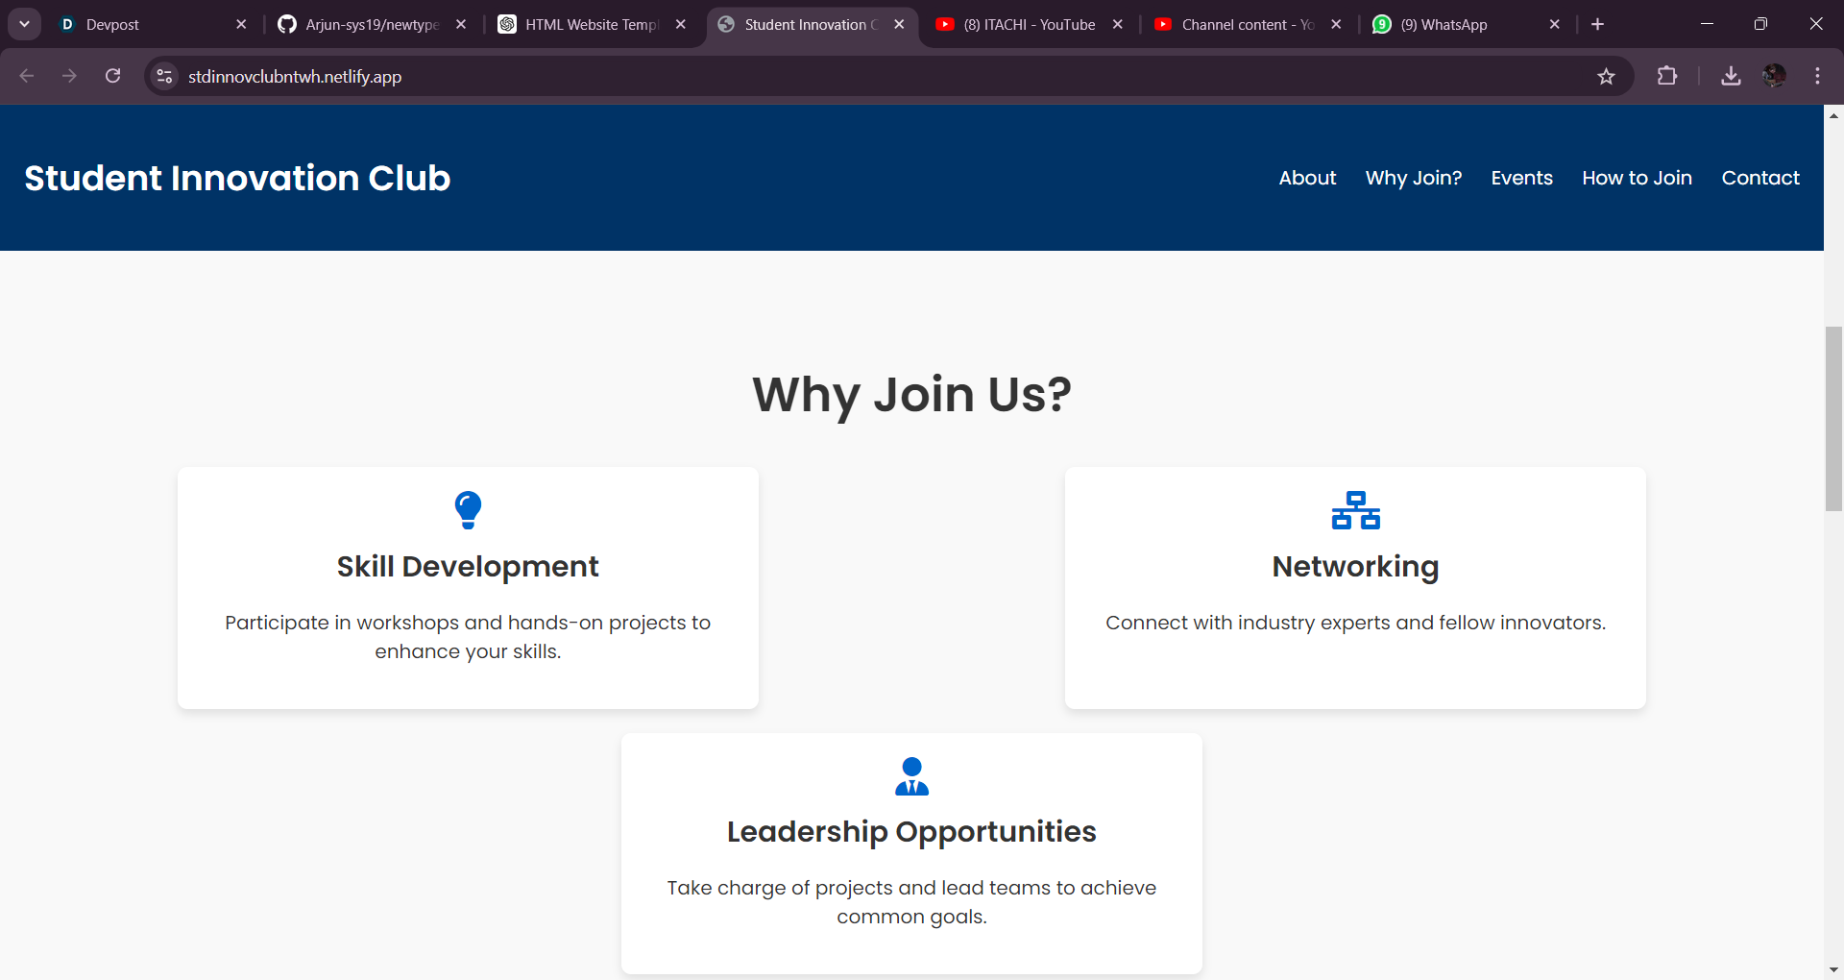Switch to the Arjun-sys19/newtype GitHub tab
Image resolution: width=1844 pixels, height=980 pixels.
click(373, 24)
